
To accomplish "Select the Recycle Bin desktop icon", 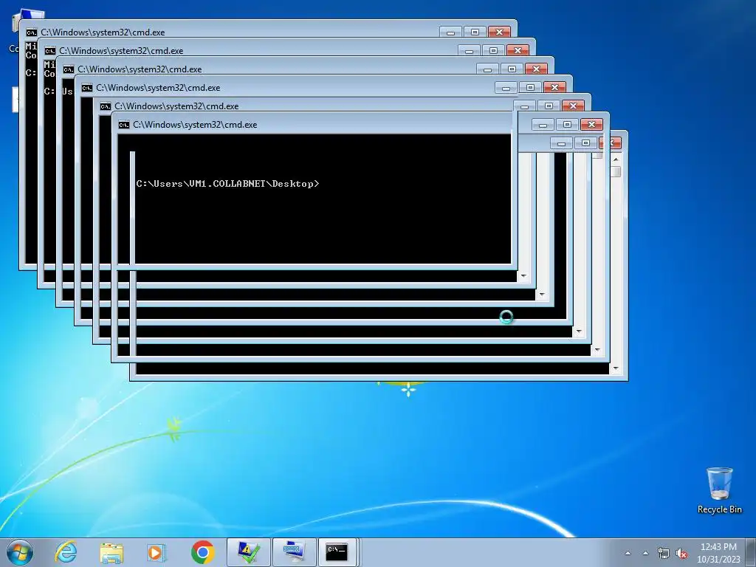I will point(719,491).
